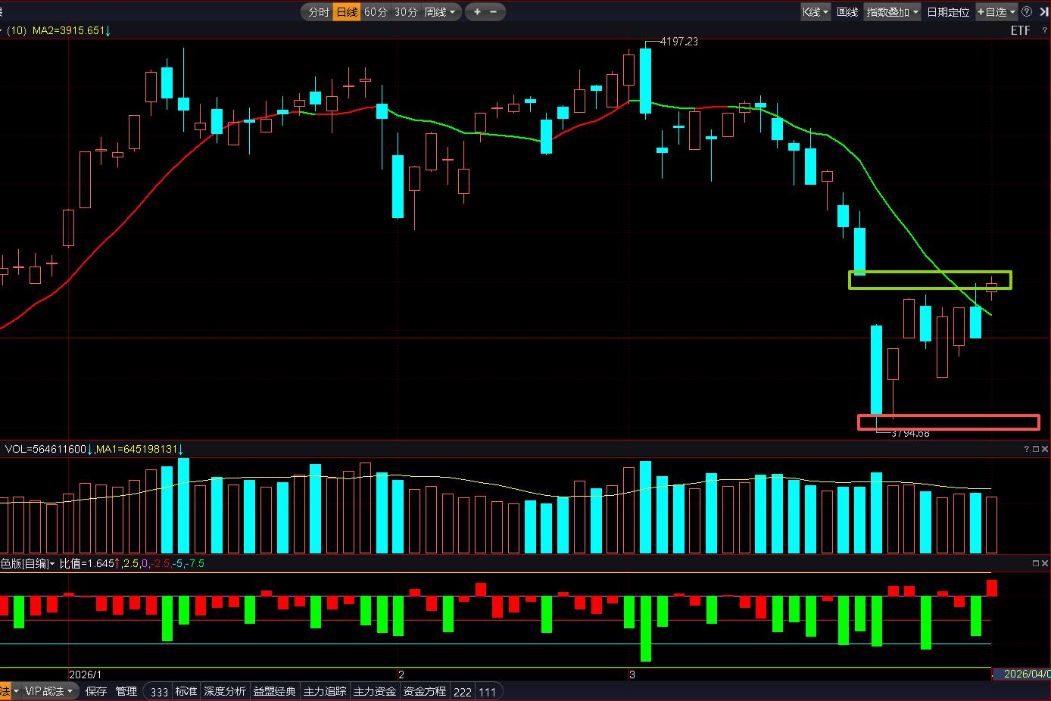Image resolution: width=1051 pixels, height=701 pixels.
Task: Click the skip-to-latest arrow icon
Action: [1044, 12]
